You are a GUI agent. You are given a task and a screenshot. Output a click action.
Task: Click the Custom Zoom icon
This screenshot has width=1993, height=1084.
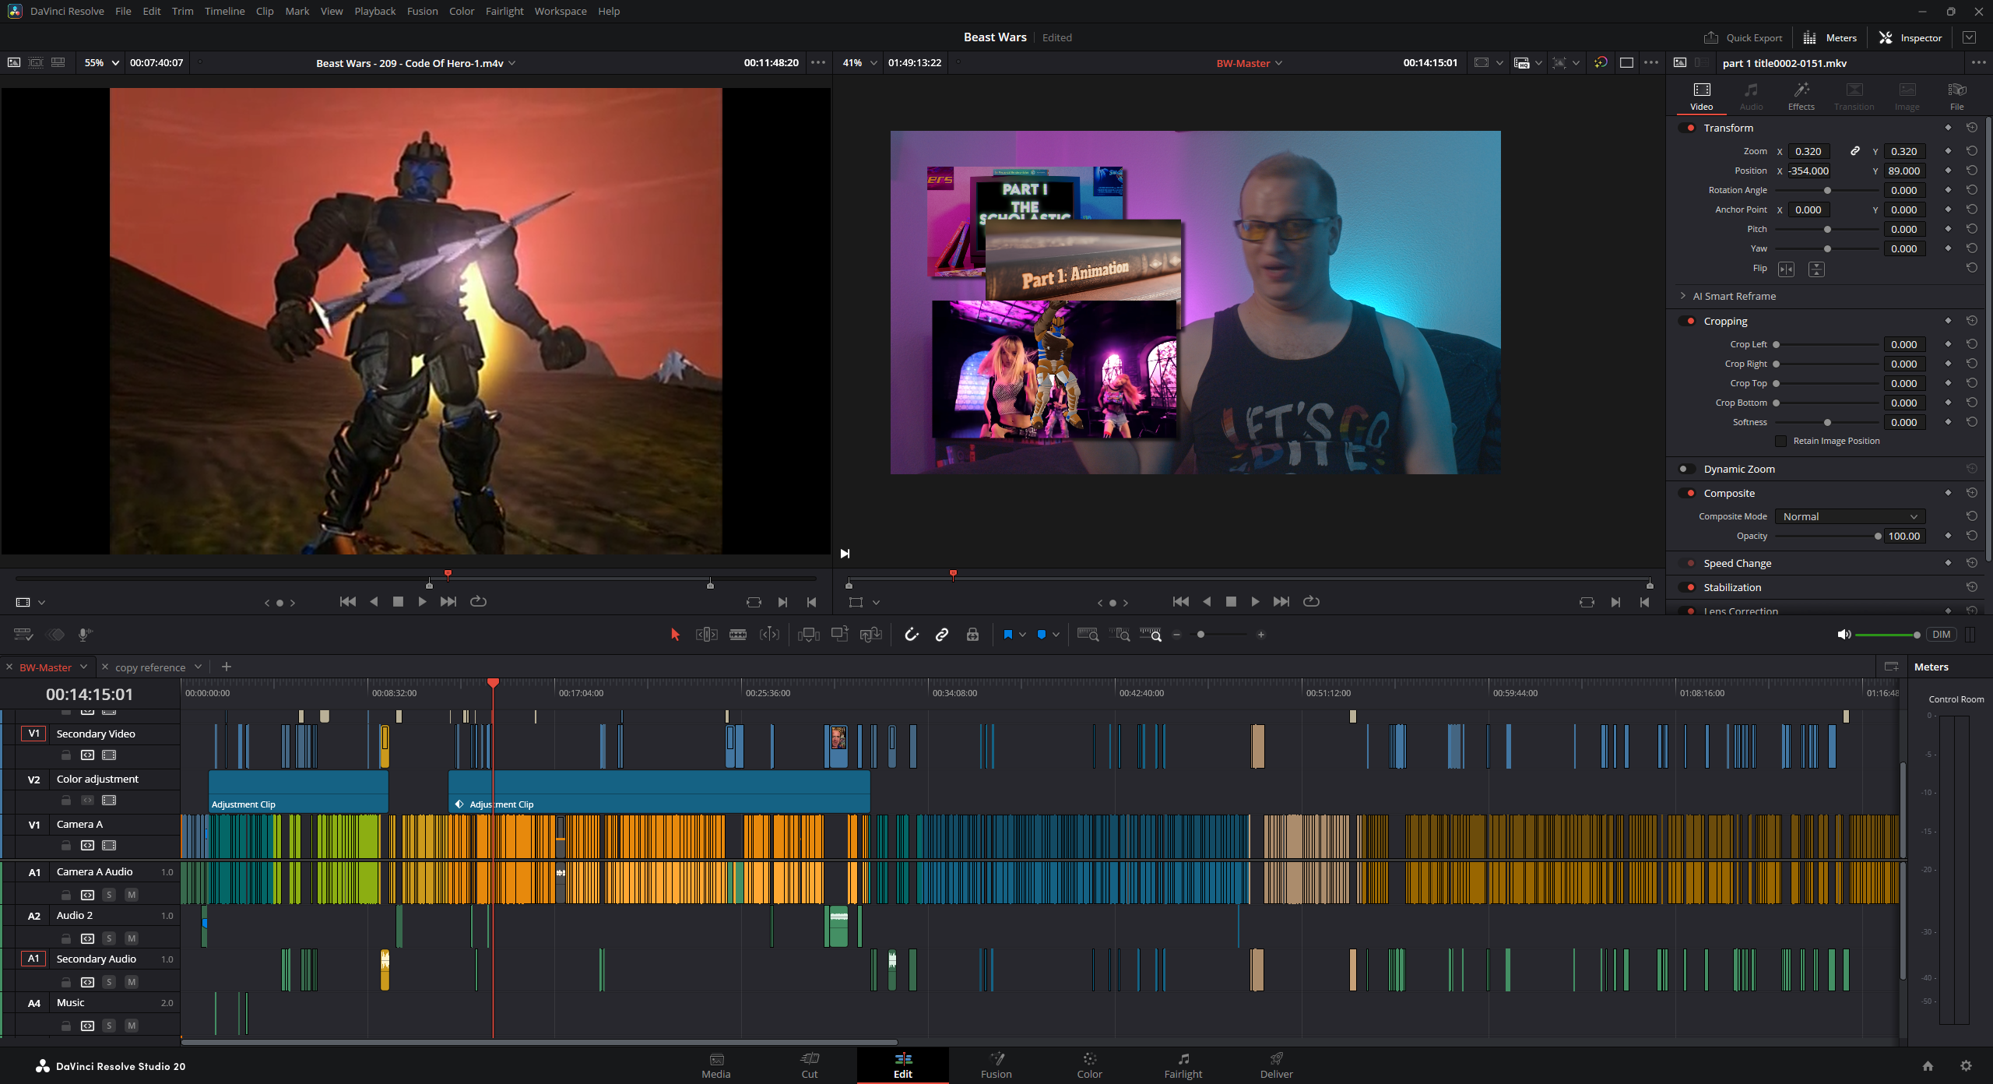click(x=1151, y=635)
